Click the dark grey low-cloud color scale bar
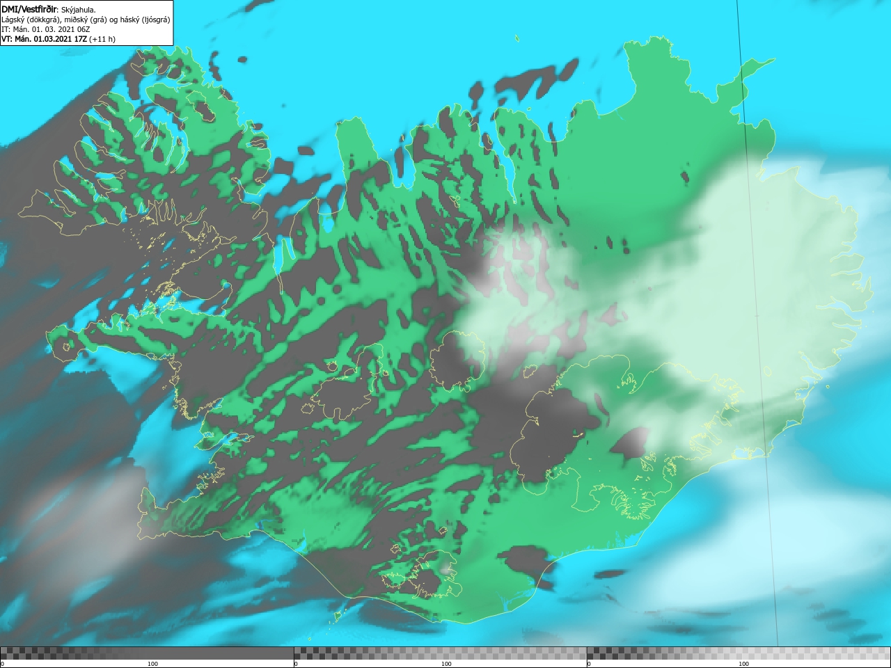Image resolution: width=891 pixels, height=668 pixels. coord(147,653)
